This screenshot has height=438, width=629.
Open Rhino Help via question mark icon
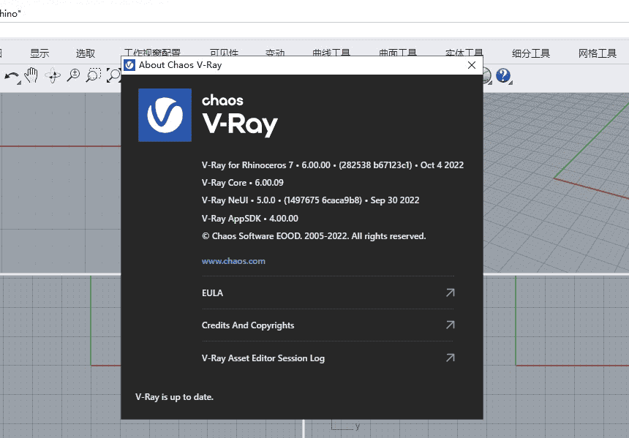coord(503,75)
